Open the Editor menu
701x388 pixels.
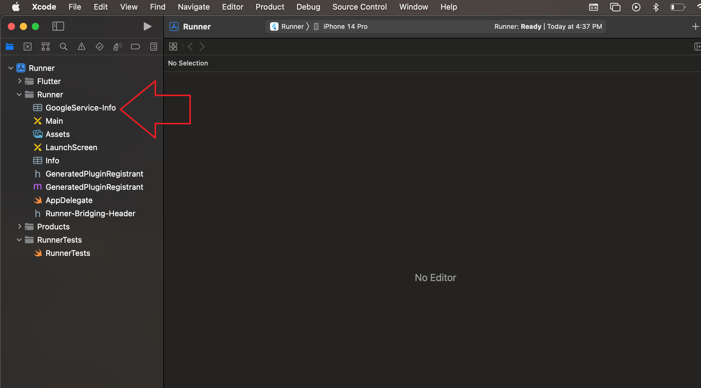(233, 7)
